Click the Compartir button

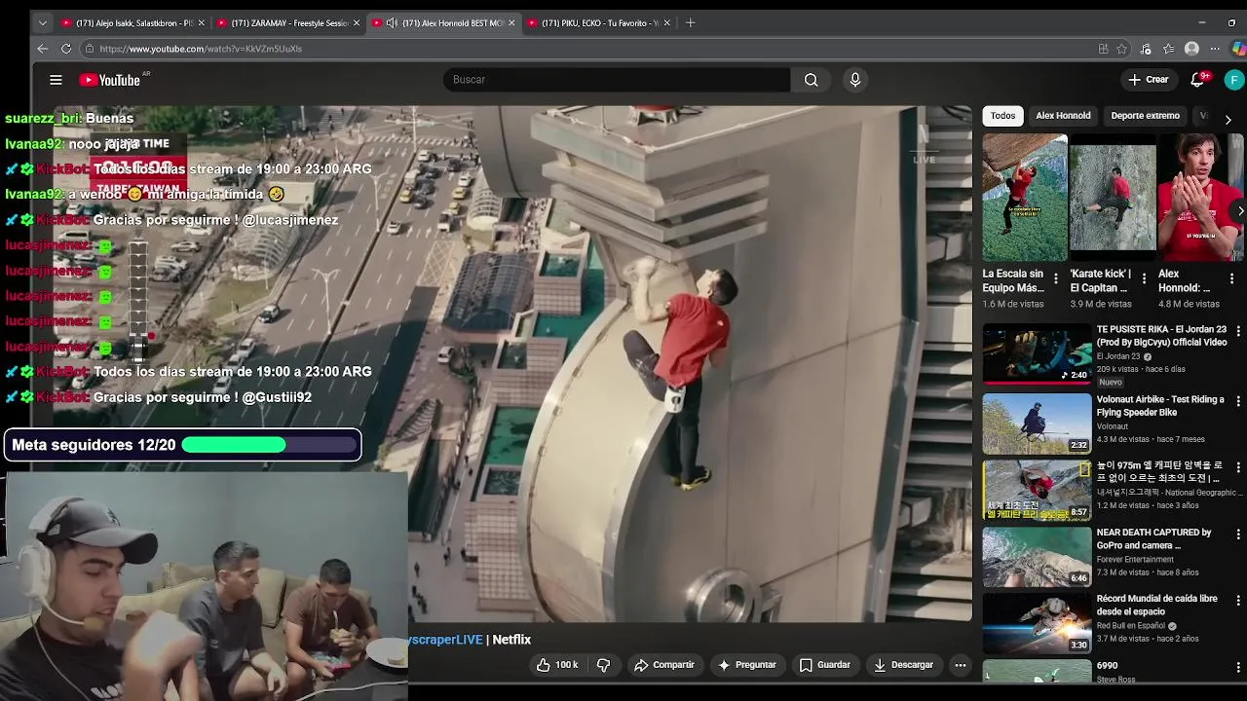[663, 665]
